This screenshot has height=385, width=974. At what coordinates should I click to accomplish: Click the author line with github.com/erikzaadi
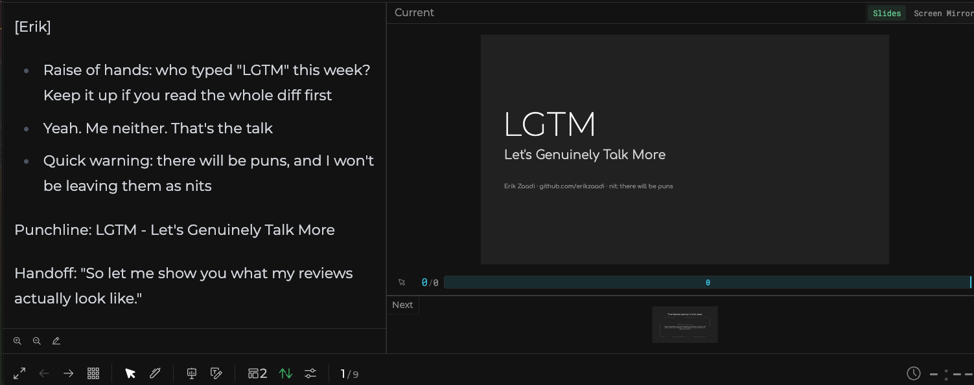[x=588, y=186]
